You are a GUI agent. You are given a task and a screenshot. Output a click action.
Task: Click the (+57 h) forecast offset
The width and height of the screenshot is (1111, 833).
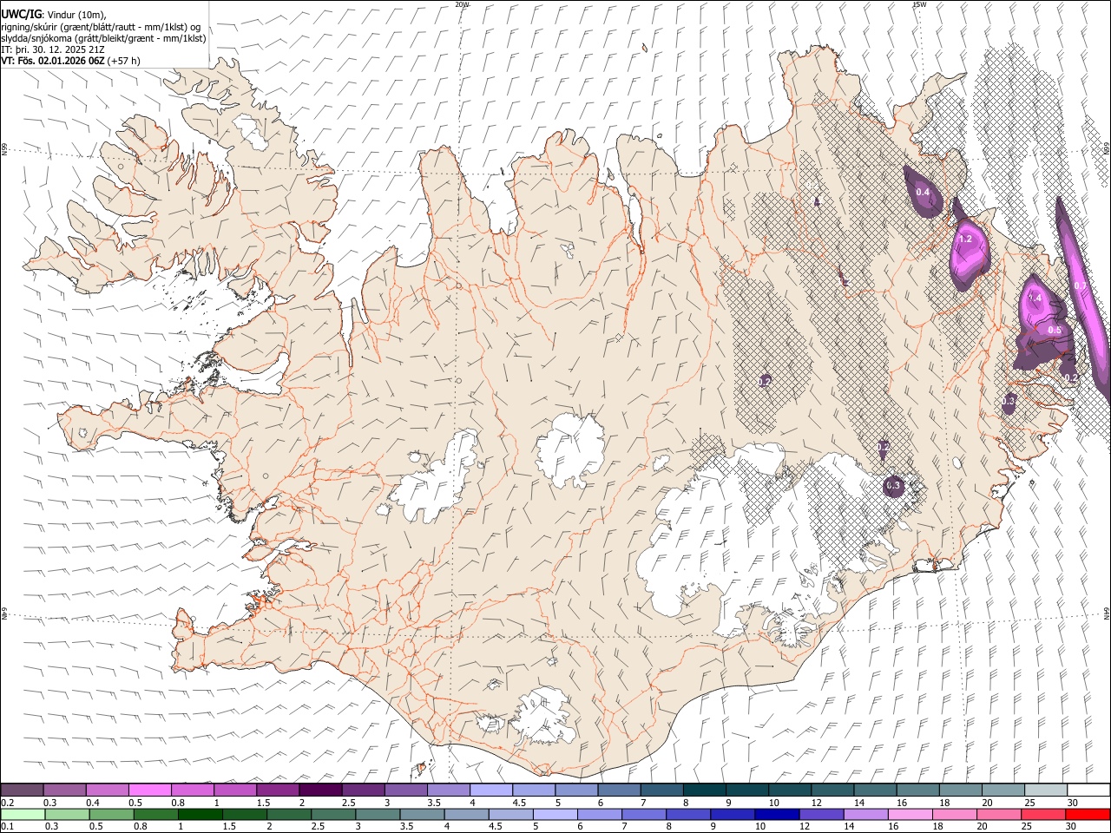pos(124,61)
